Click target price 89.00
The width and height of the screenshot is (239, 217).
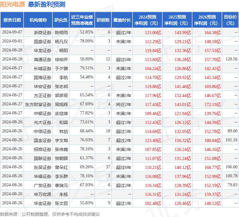pyautogui.click(x=232, y=131)
